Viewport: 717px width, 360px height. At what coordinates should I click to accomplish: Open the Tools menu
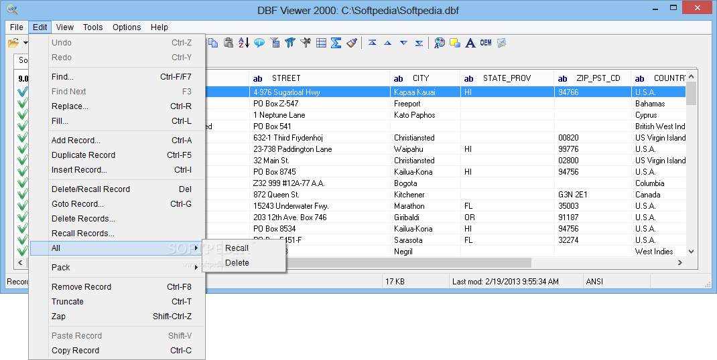tap(93, 27)
